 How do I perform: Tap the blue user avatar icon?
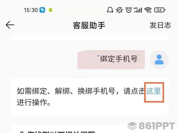[x=159, y=59]
